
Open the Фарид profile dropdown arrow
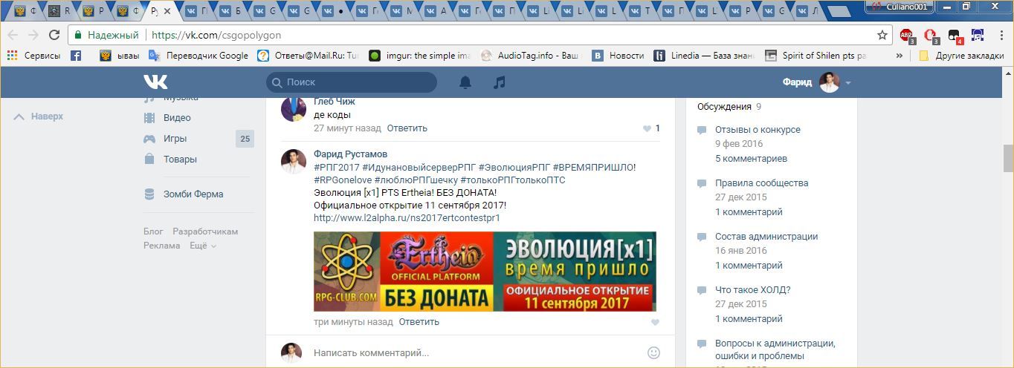pyautogui.click(x=848, y=83)
